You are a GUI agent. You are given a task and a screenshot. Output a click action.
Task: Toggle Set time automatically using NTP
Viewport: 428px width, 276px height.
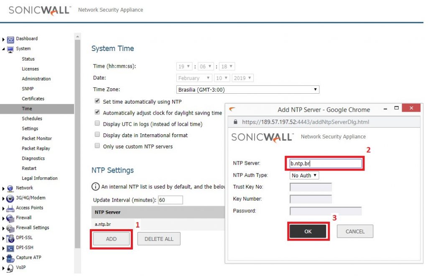click(97, 101)
